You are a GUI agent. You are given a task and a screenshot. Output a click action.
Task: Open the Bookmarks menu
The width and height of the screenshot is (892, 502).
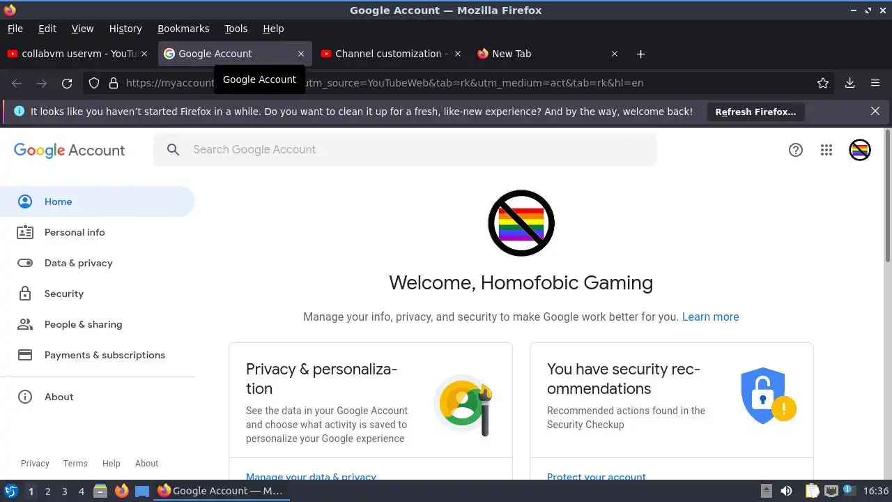coord(183,29)
